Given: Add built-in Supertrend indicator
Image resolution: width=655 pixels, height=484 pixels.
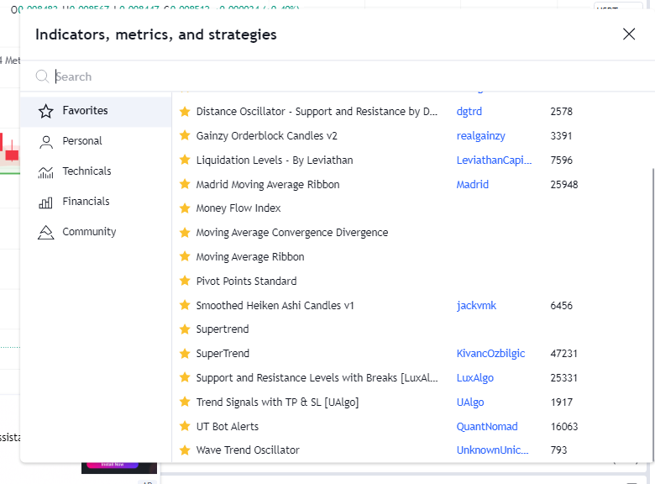Looking at the screenshot, I should (x=223, y=329).
